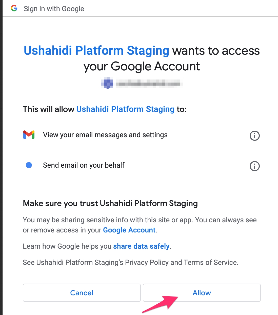This screenshot has height=315, width=278.
Task: Click the View your email messages permission row
Action: point(106,135)
